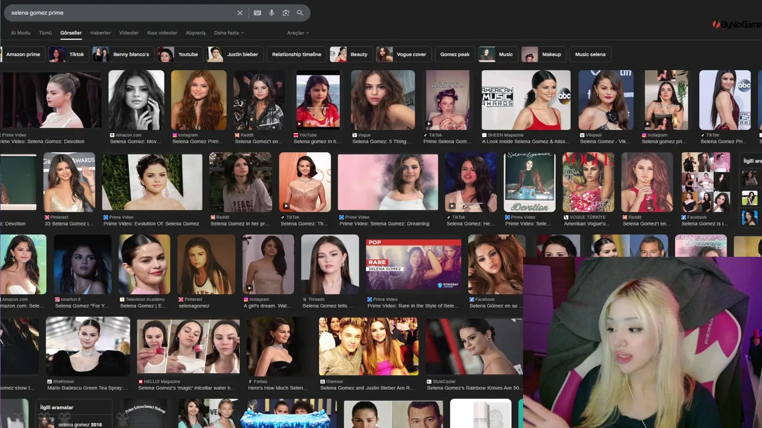Select the Görseller tab
This screenshot has height=428, width=762.
point(71,33)
